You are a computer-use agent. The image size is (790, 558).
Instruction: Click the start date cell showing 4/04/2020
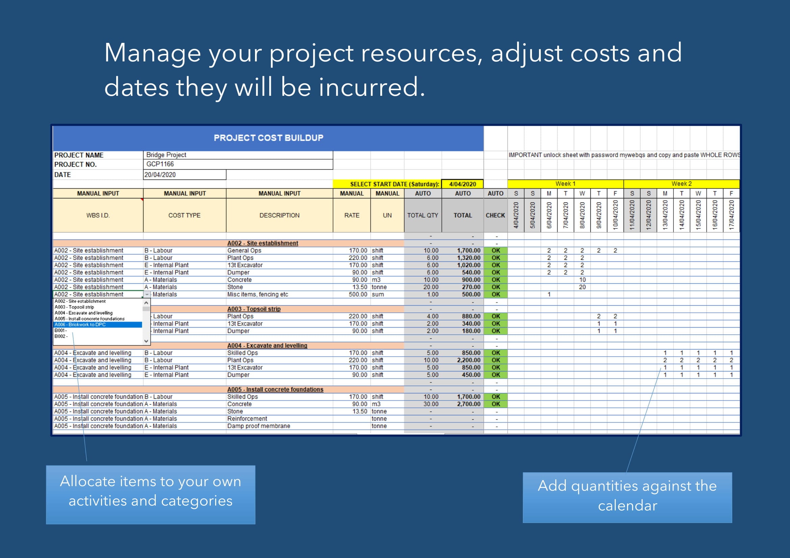pyautogui.click(x=463, y=184)
